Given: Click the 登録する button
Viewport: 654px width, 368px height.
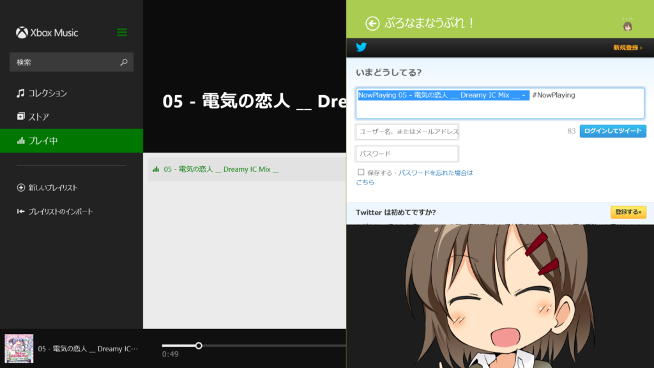Looking at the screenshot, I should [628, 212].
